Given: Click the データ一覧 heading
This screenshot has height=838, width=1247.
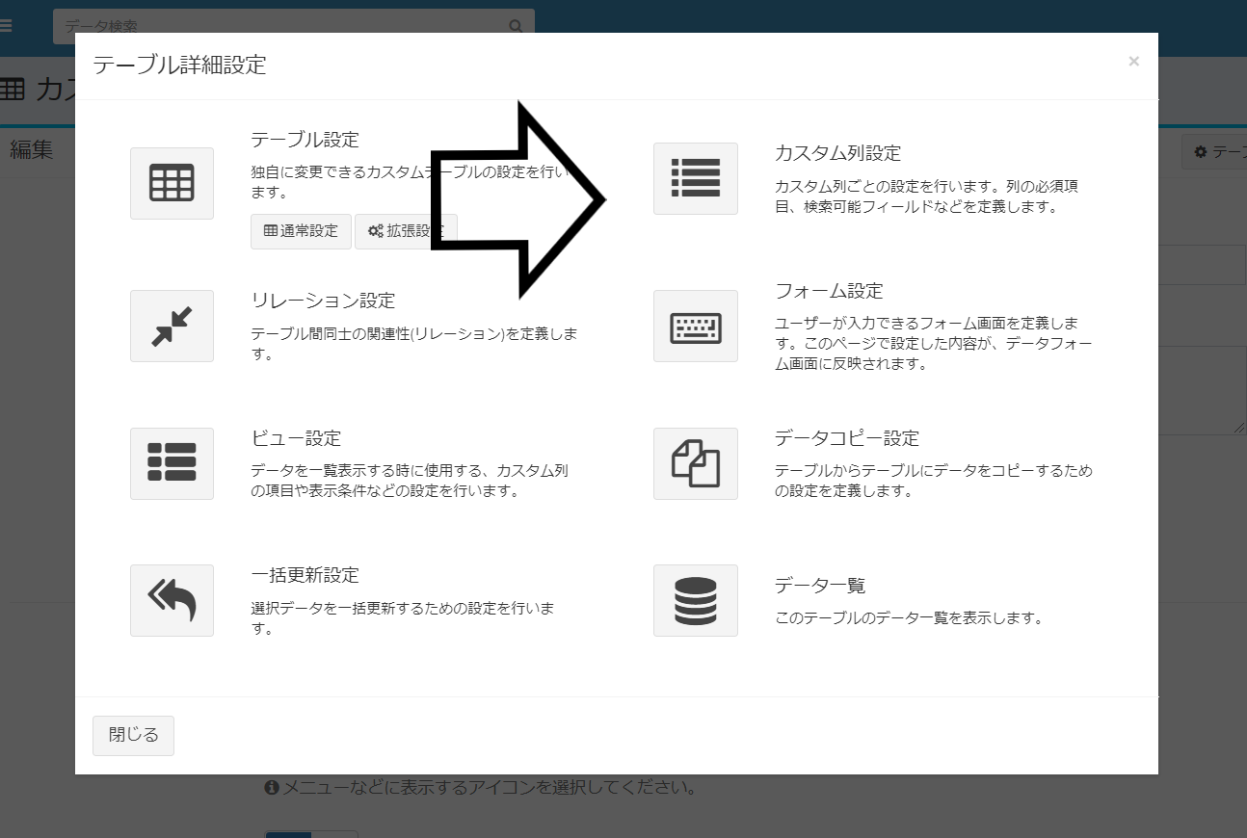Looking at the screenshot, I should click(x=820, y=586).
